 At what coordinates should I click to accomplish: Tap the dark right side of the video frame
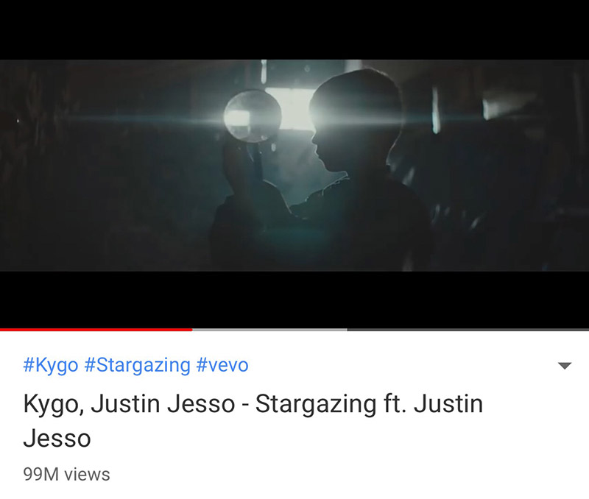point(511,165)
